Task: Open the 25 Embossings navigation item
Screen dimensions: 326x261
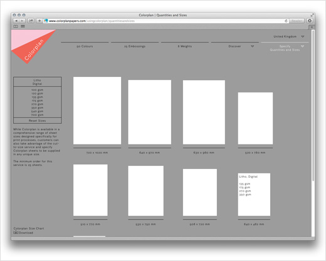Action: (x=135, y=46)
